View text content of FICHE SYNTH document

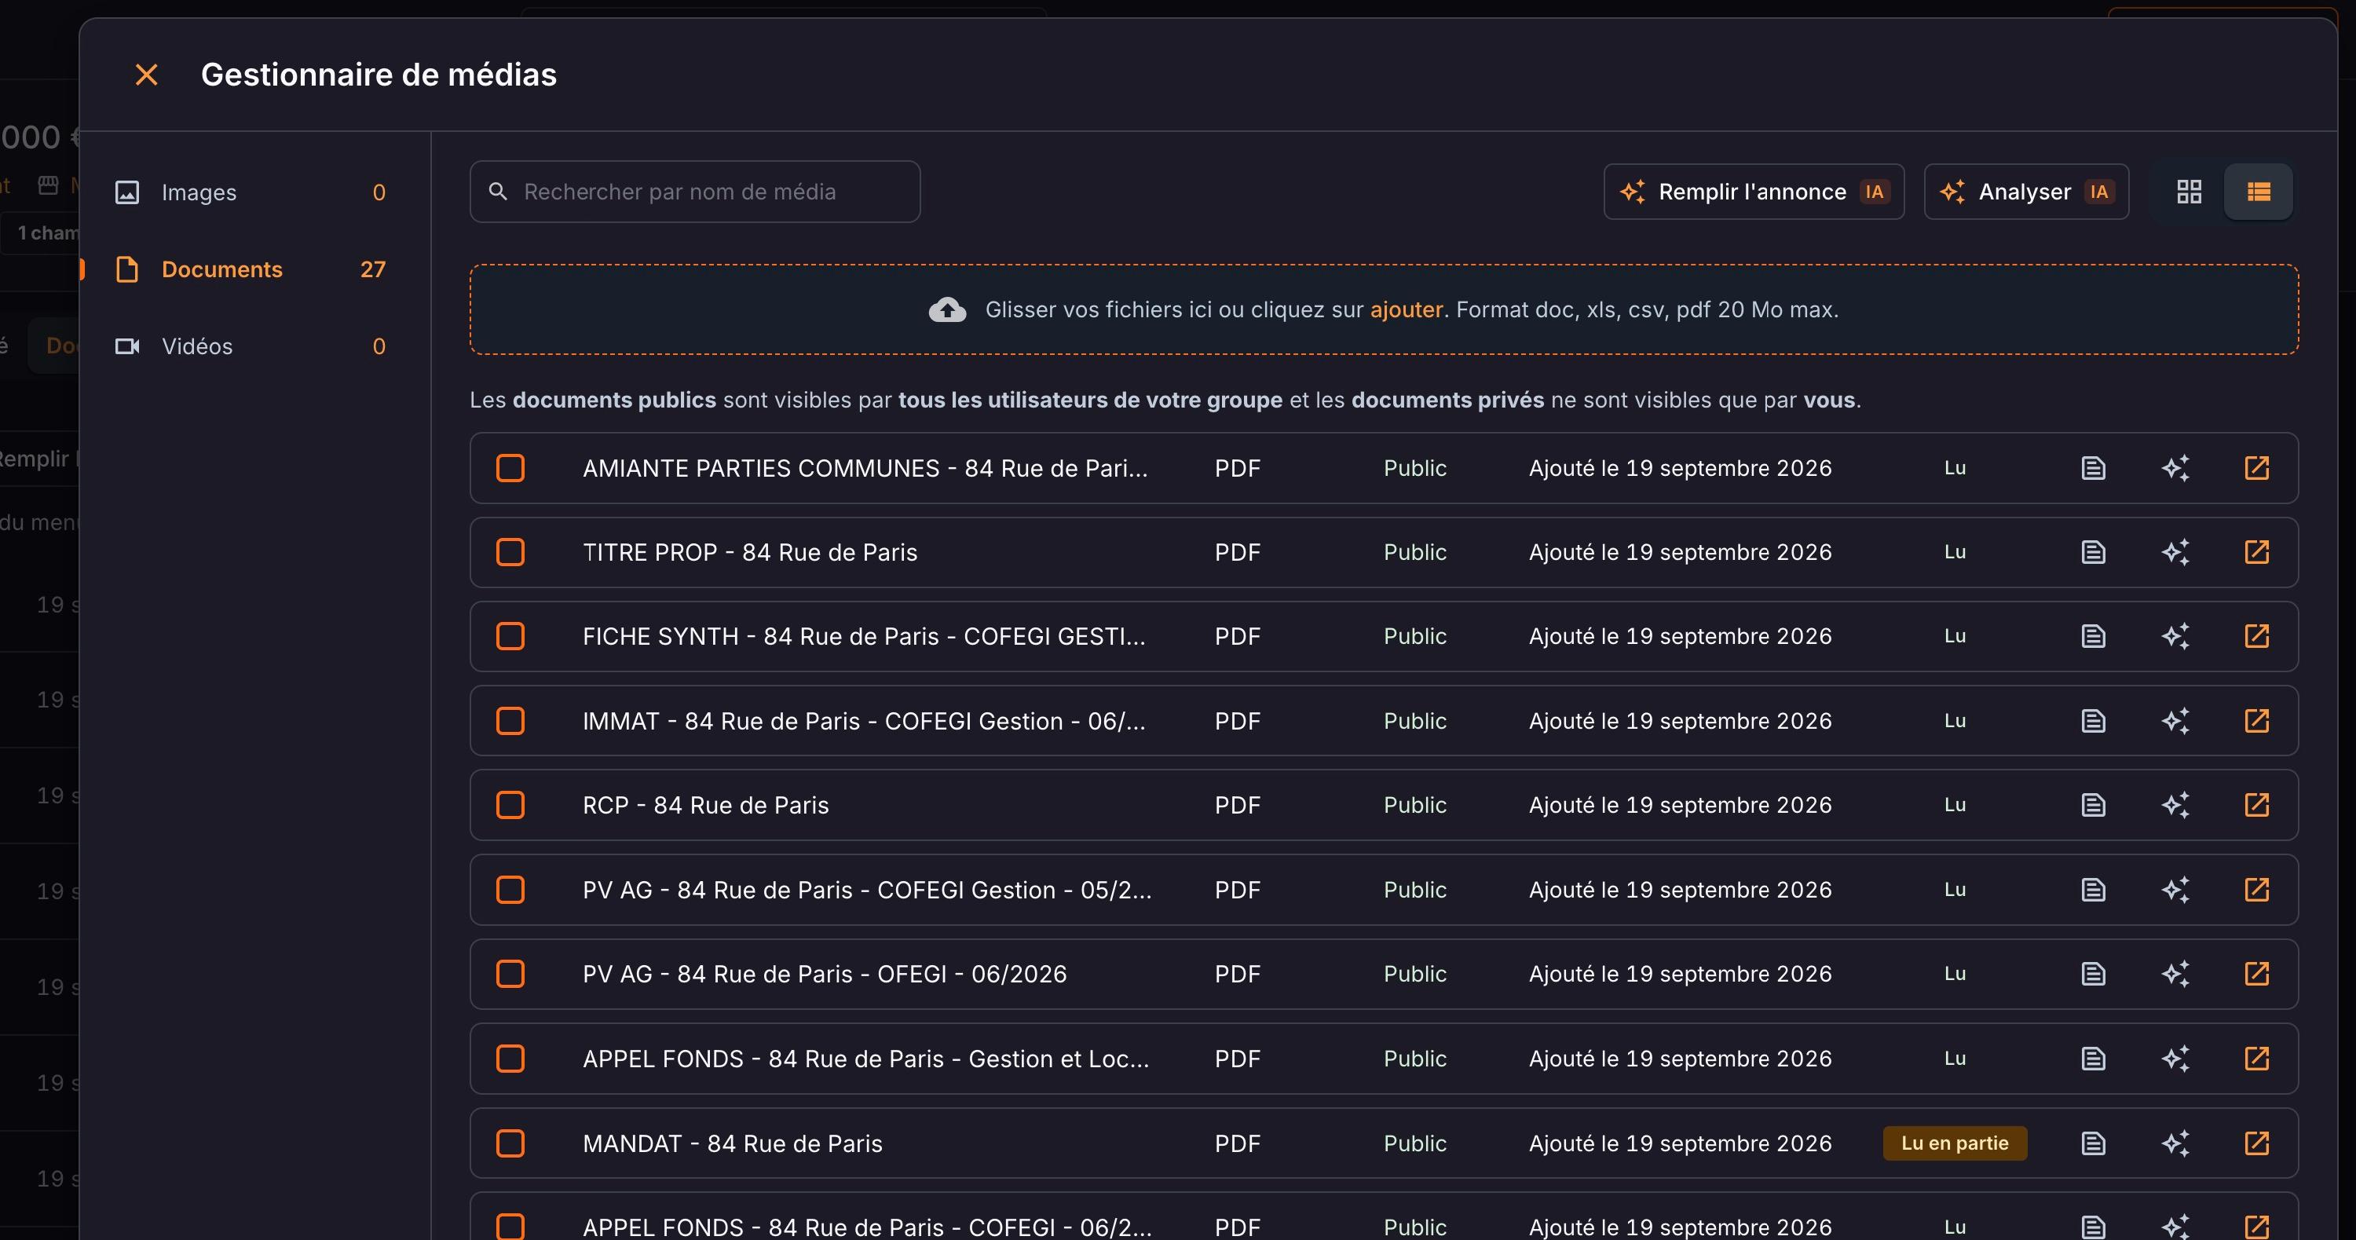2094,636
